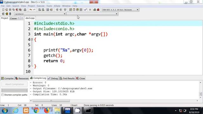Open the empty function list dropdown
Viewport: 203px width, 114px height.
point(92,14)
